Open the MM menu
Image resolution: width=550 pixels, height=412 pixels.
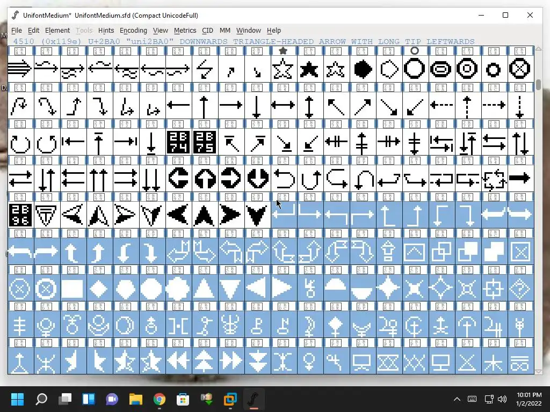point(225,31)
